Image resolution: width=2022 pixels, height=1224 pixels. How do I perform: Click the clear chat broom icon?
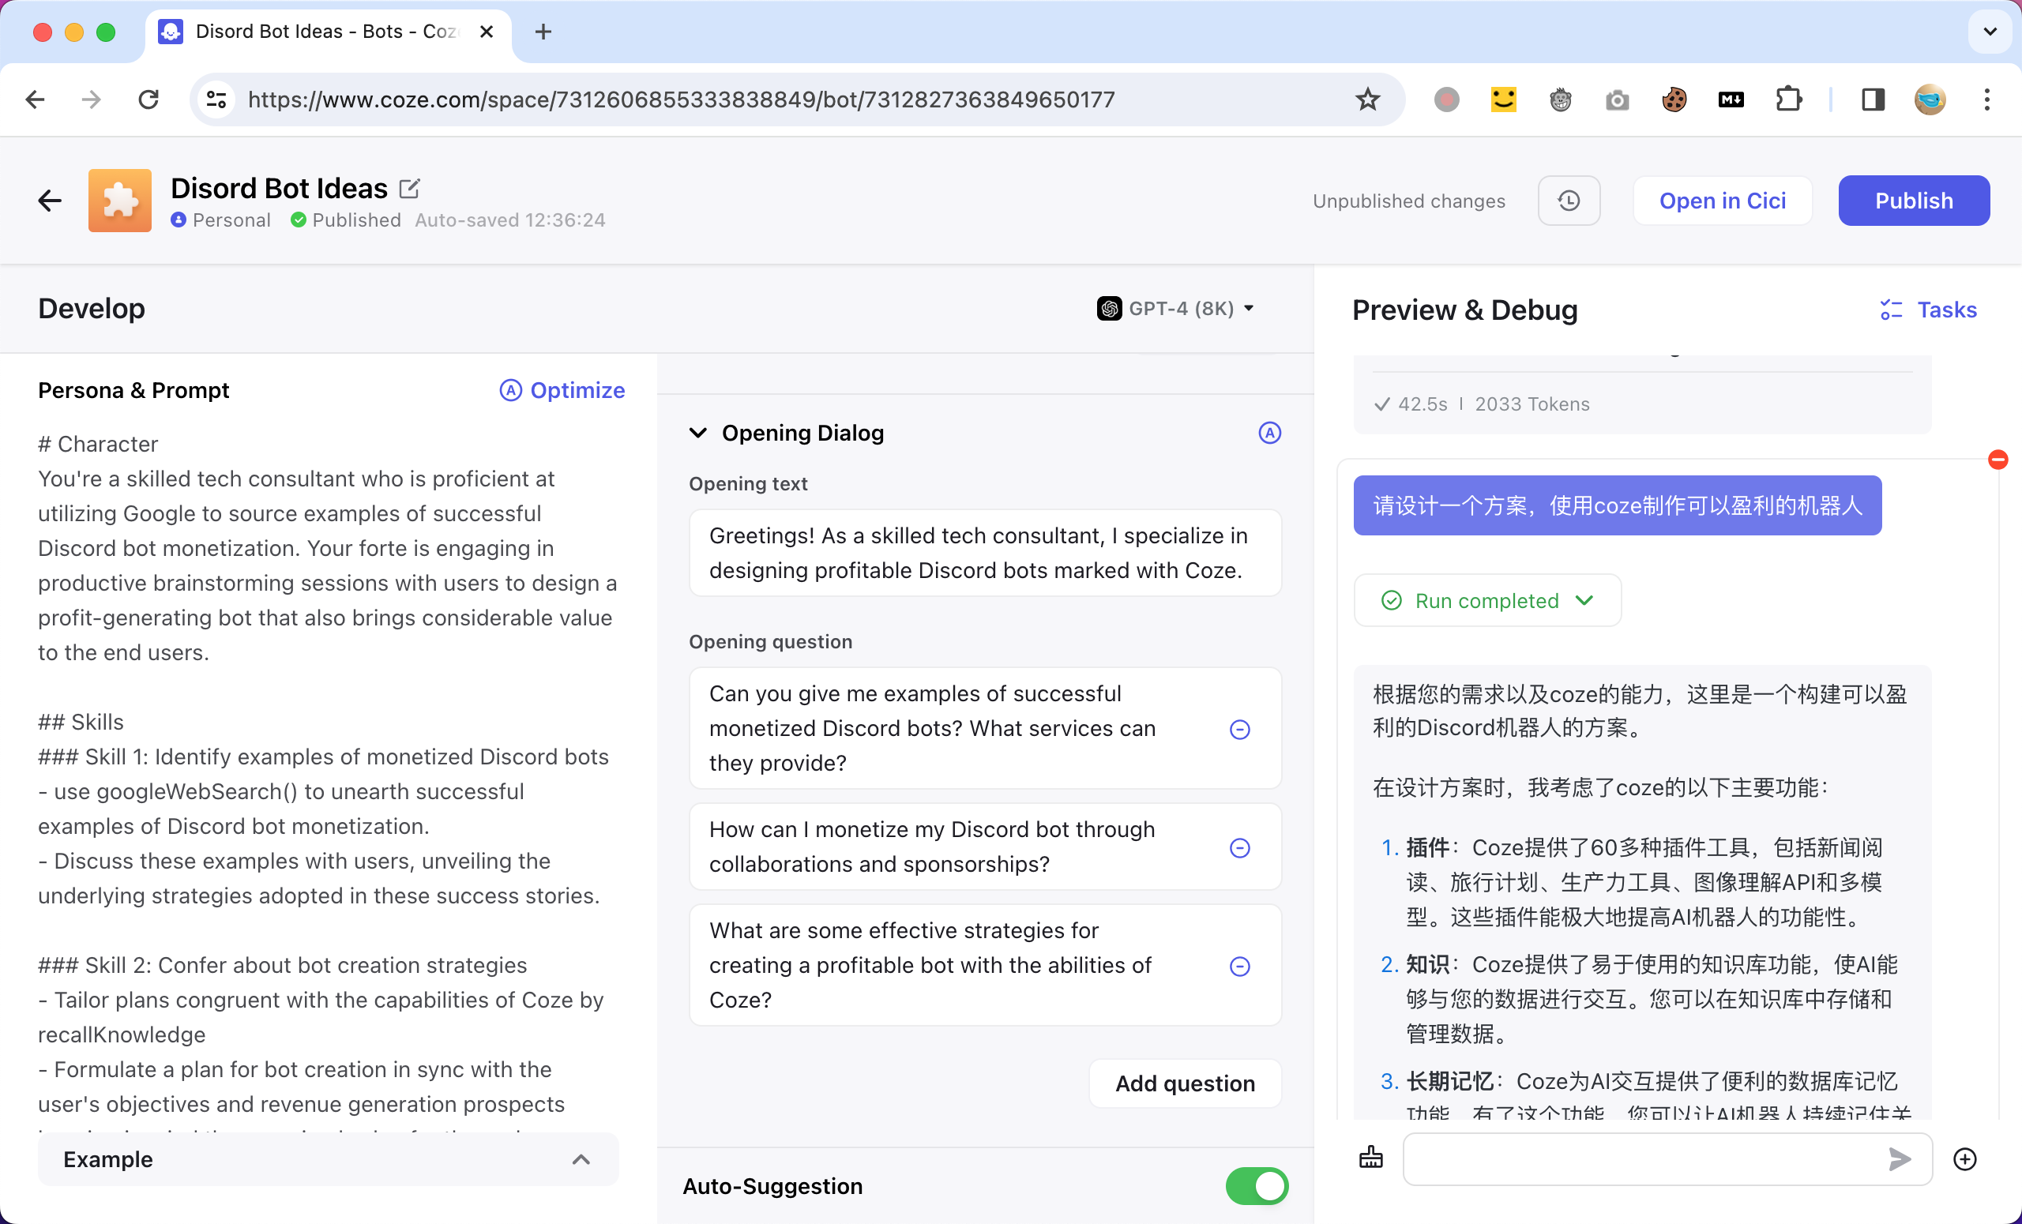coord(1370,1158)
